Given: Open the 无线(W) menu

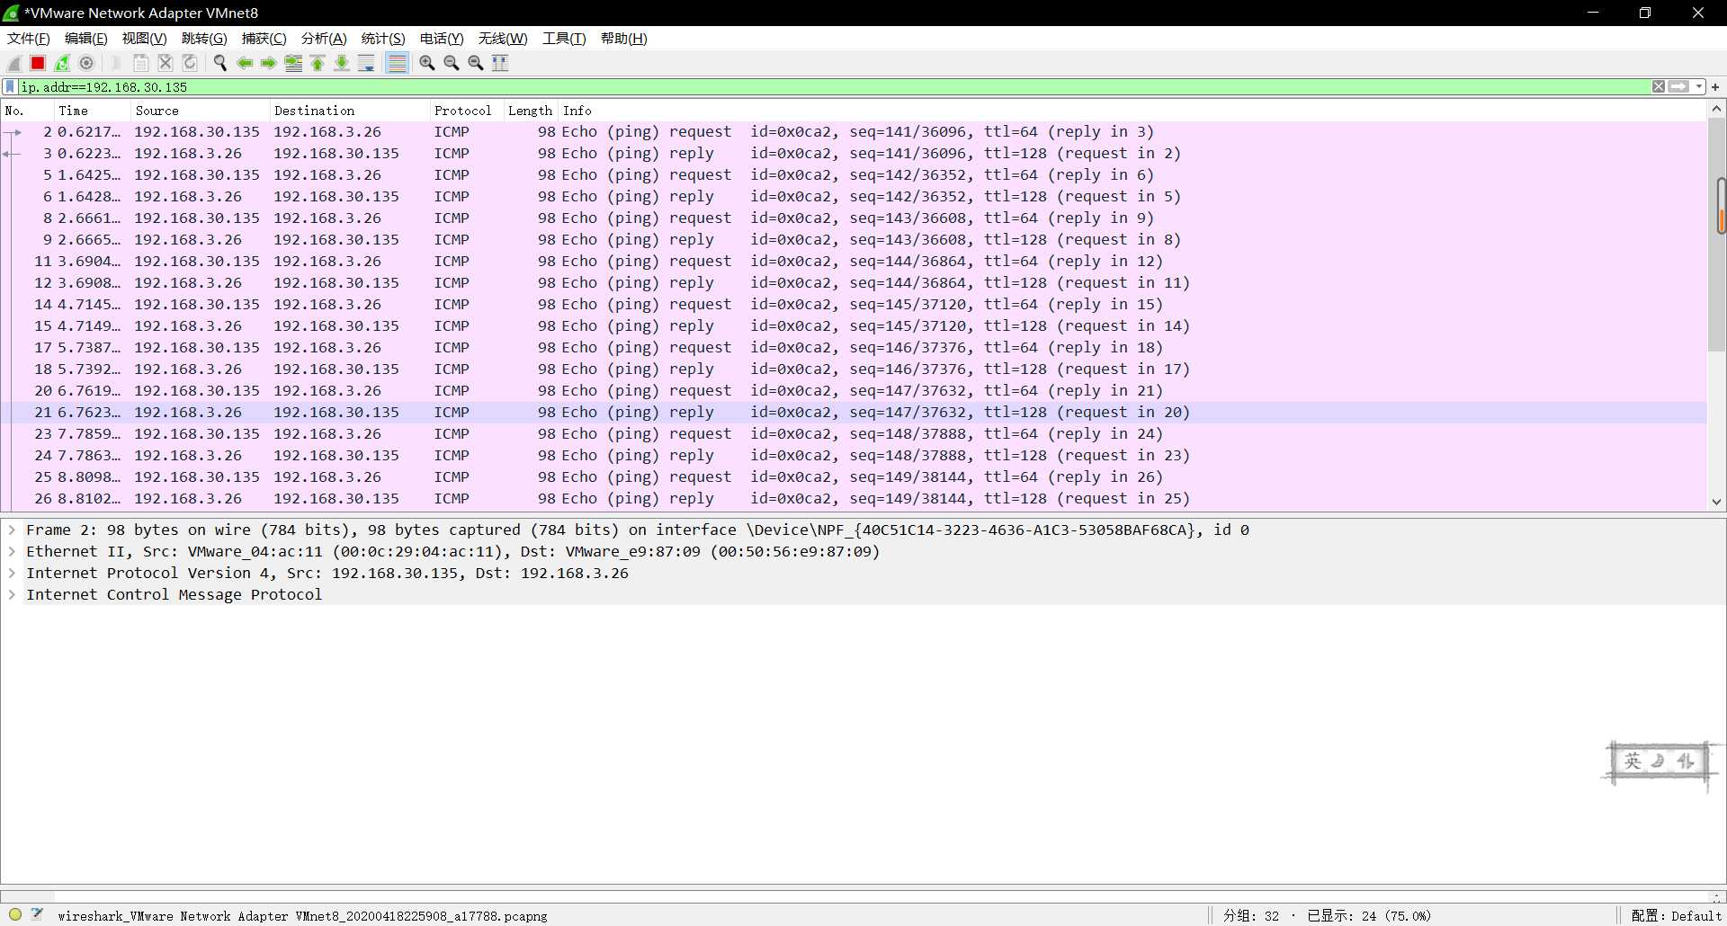Looking at the screenshot, I should point(503,39).
